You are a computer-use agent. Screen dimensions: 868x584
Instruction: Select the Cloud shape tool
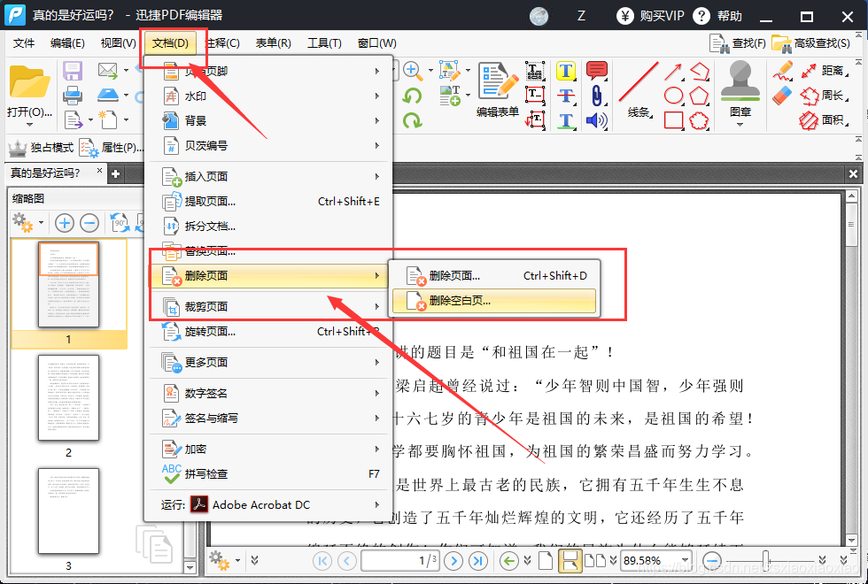[x=699, y=120]
